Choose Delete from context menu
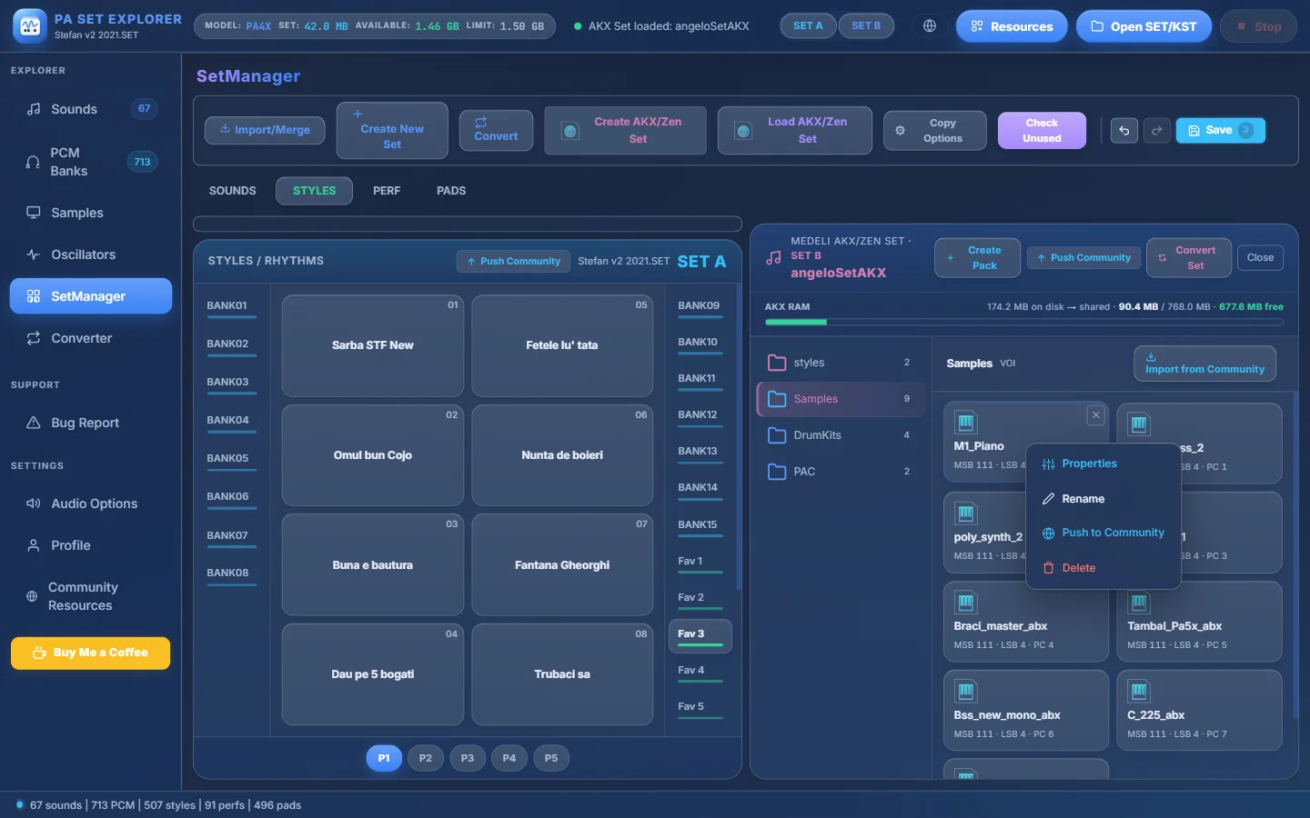This screenshot has width=1310, height=818. (1103, 568)
